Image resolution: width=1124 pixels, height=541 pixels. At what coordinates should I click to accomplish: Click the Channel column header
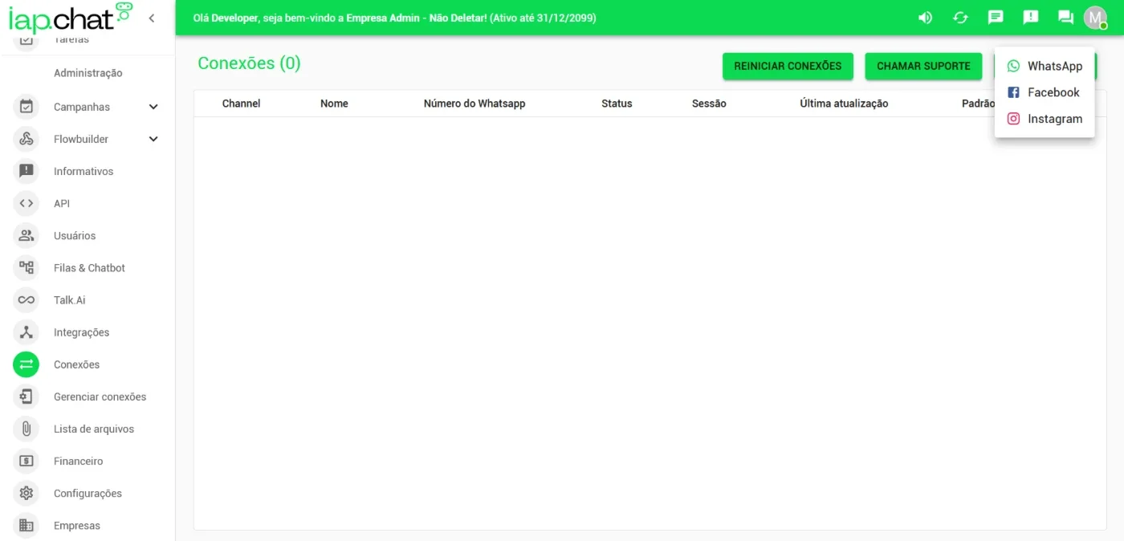241,104
